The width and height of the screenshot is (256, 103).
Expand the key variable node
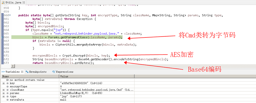(x=3, y=83)
